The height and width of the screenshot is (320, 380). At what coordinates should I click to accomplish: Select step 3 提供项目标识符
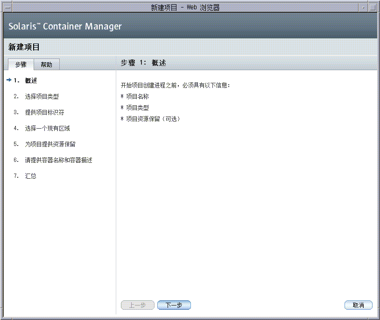[x=45, y=112]
